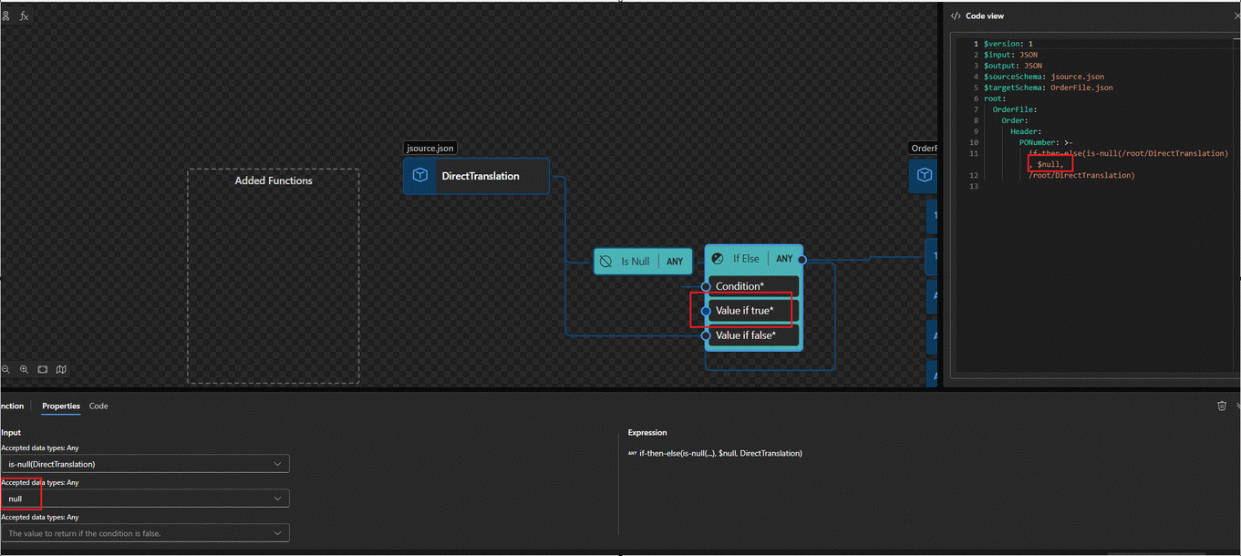Image resolution: width=1241 pixels, height=556 pixels.
Task: Switch to the Properties tab
Action: (x=61, y=406)
